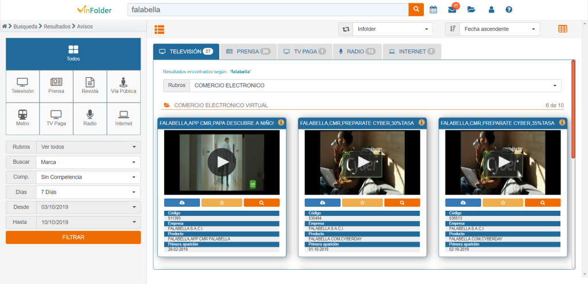Show info for PREPARATE CYBER 30%TASA ad
Viewport: 588px width, 284px height.
point(421,122)
